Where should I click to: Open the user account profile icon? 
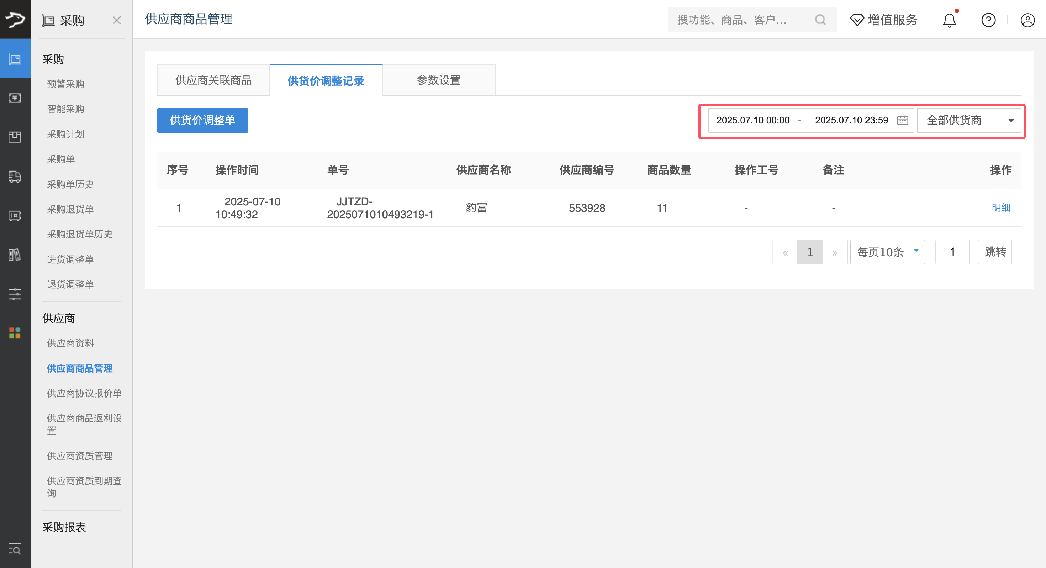1027,20
